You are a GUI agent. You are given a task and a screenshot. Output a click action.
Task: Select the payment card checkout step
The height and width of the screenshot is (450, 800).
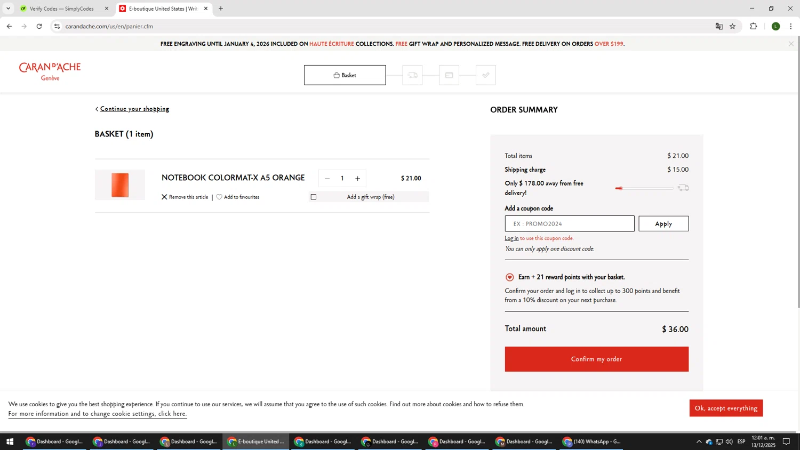click(449, 75)
